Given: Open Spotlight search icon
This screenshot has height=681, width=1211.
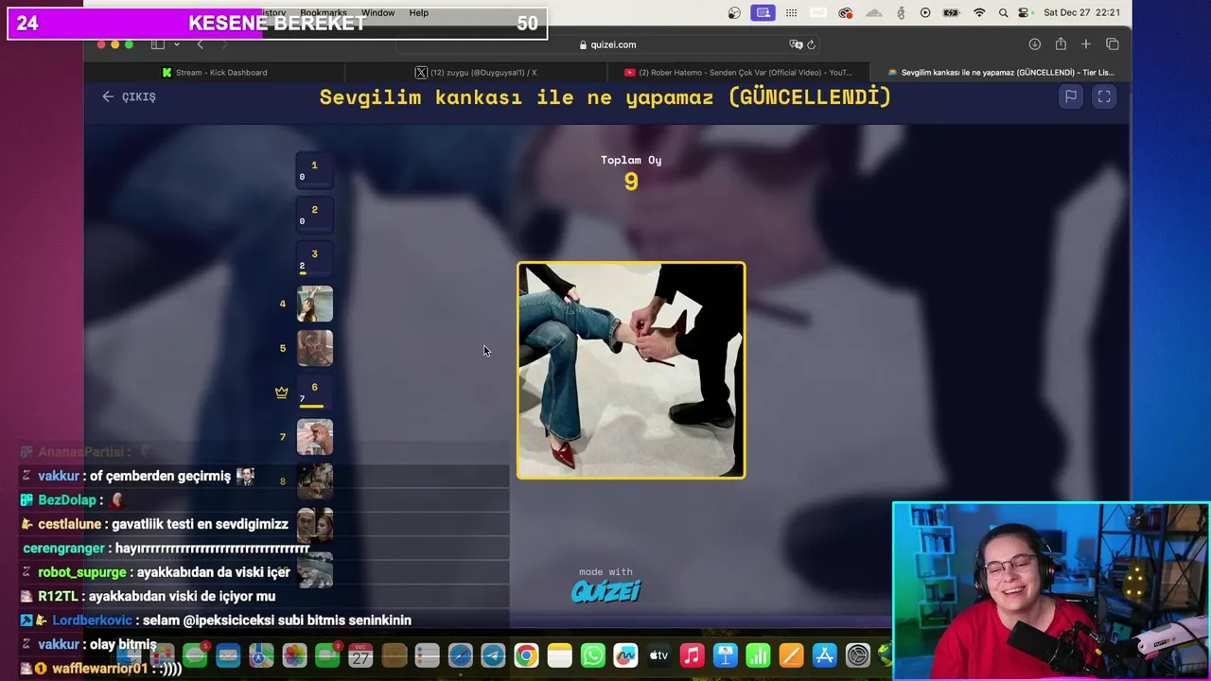Looking at the screenshot, I should (1003, 13).
